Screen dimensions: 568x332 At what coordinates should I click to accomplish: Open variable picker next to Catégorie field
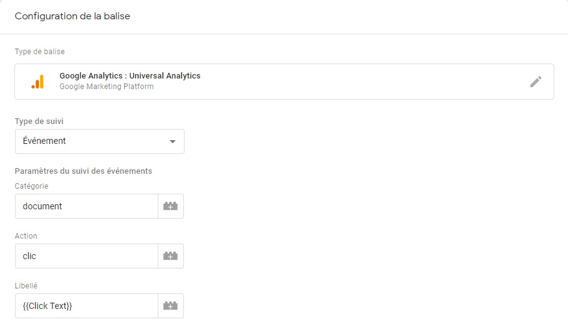pyautogui.click(x=171, y=206)
